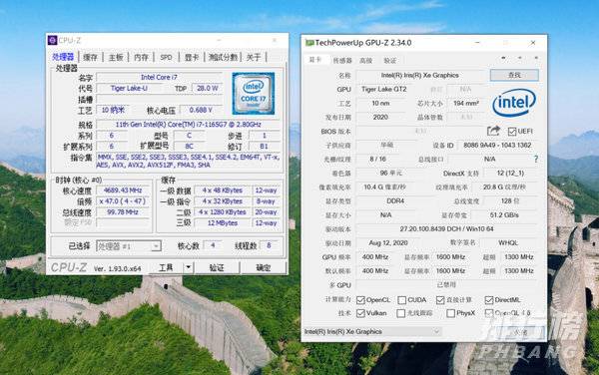Toggle the DirectML checkbox
The height and width of the screenshot is (375, 599).
[488, 300]
